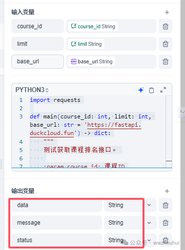Edit the base_url variable name field
Screen dimensions: 185x250
click(x=38, y=61)
